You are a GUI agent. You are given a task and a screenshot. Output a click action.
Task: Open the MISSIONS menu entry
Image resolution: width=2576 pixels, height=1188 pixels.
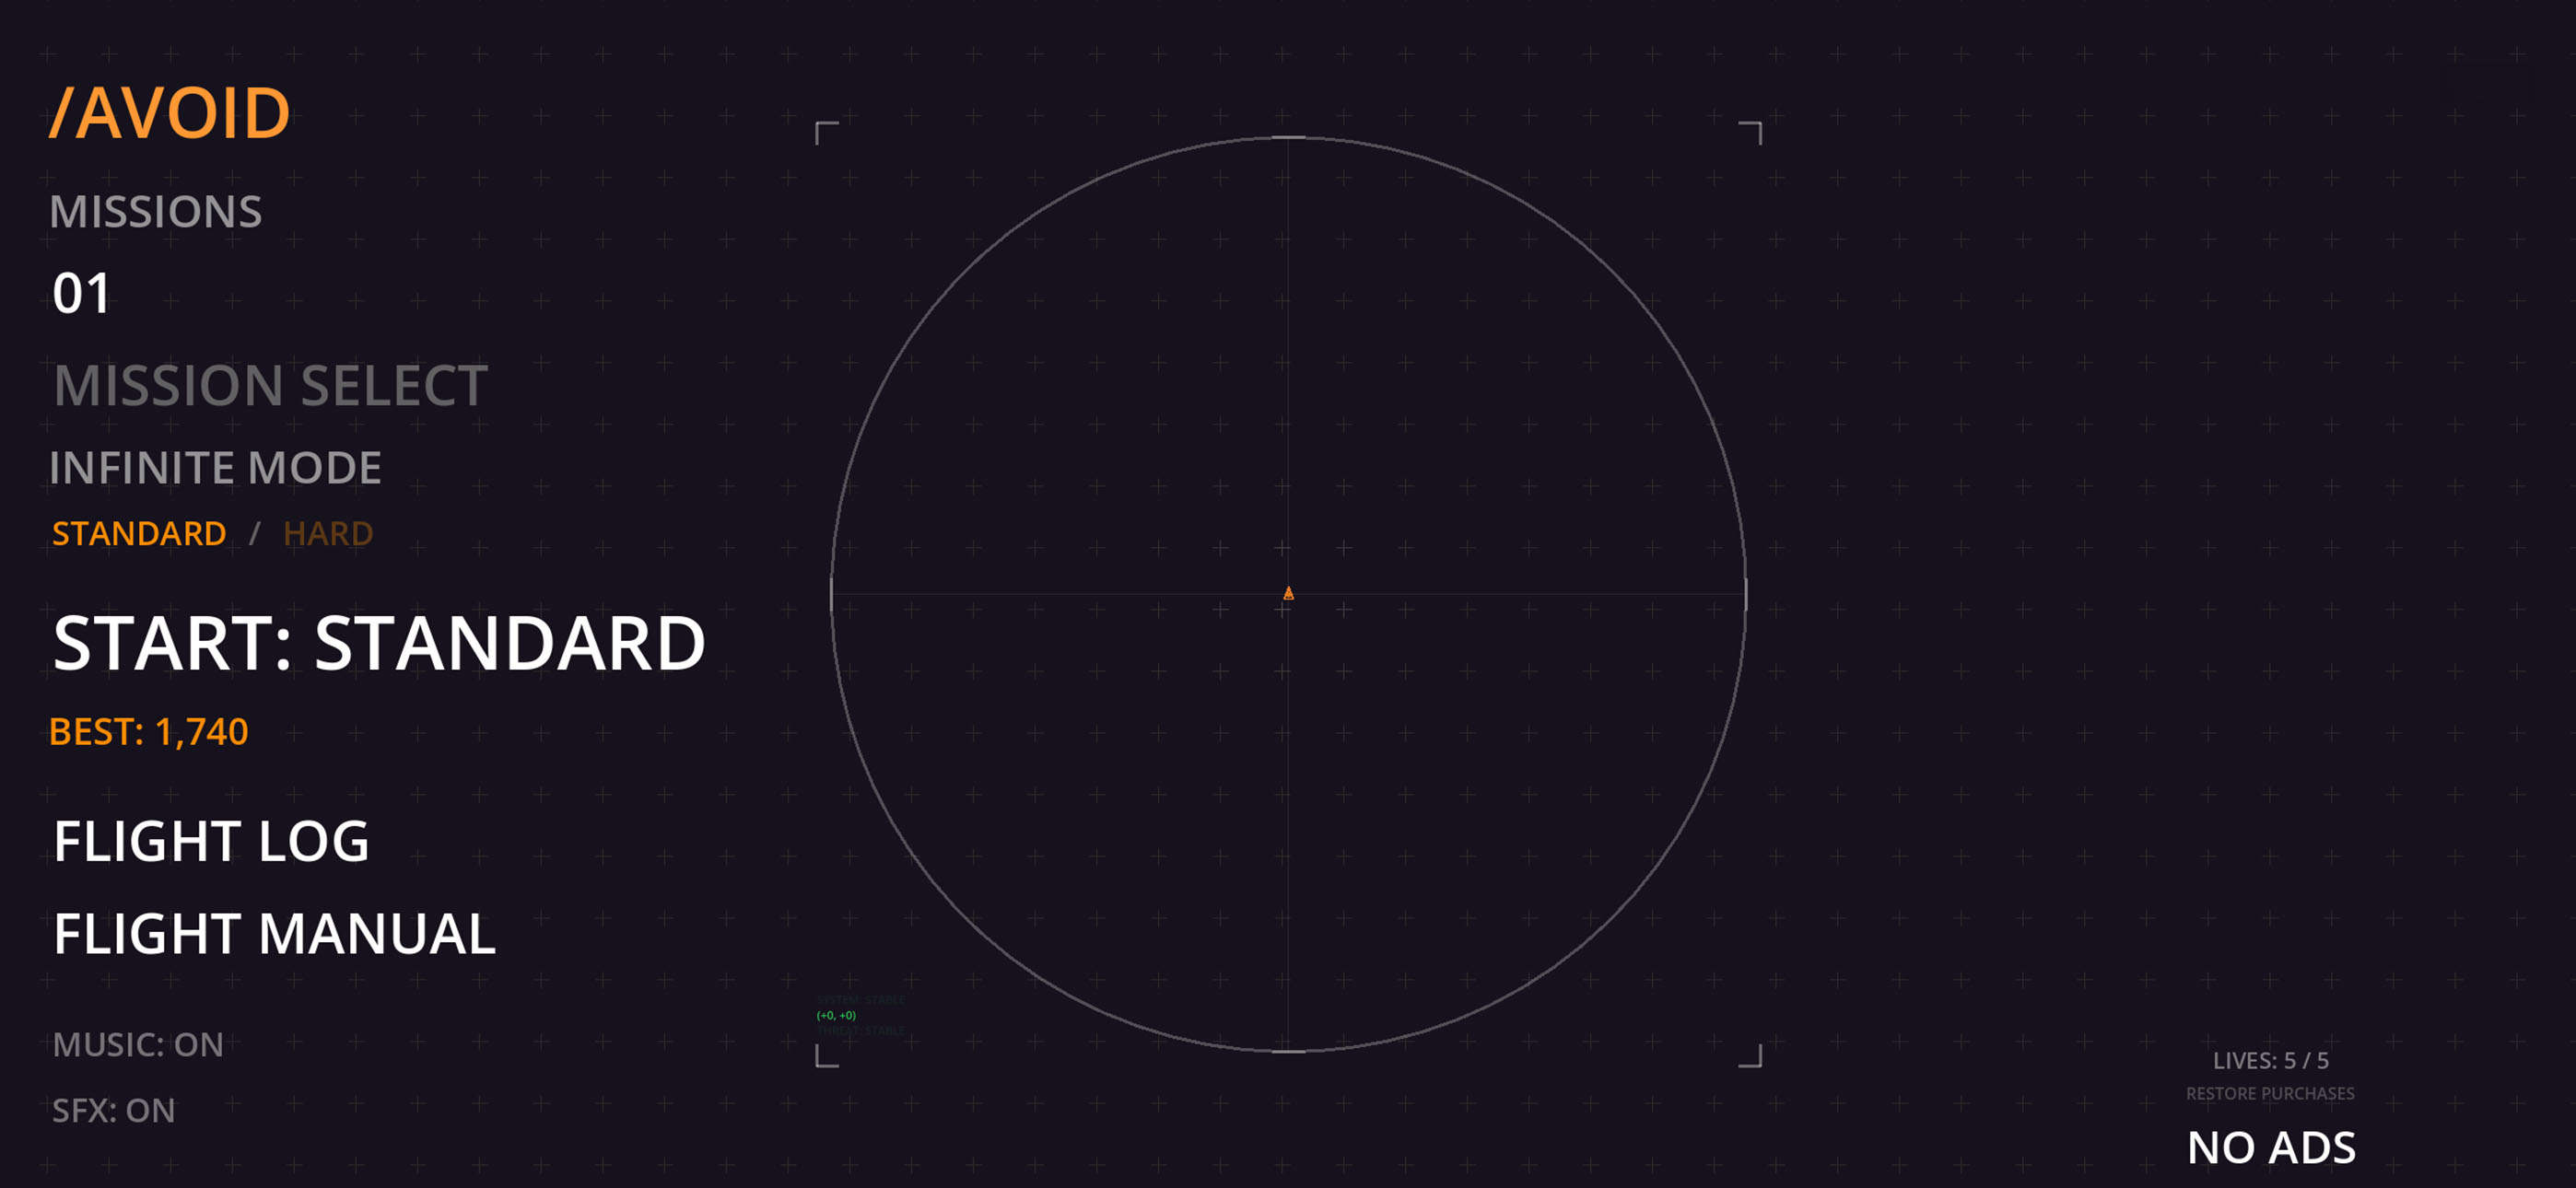pyautogui.click(x=156, y=212)
